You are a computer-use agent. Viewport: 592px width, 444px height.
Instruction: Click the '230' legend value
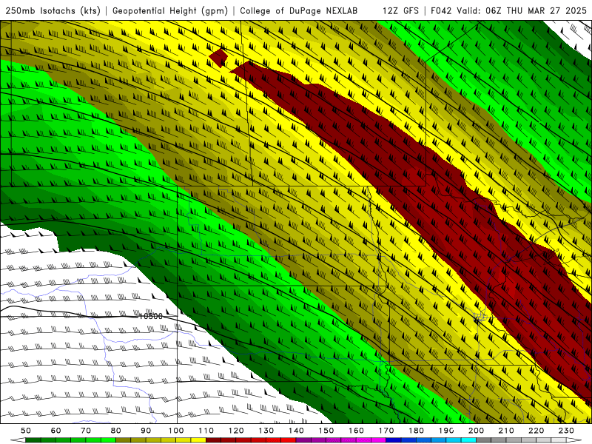pyautogui.click(x=566, y=431)
